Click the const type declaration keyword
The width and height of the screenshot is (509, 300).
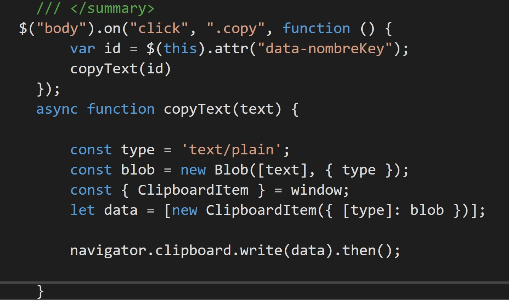[91, 149]
